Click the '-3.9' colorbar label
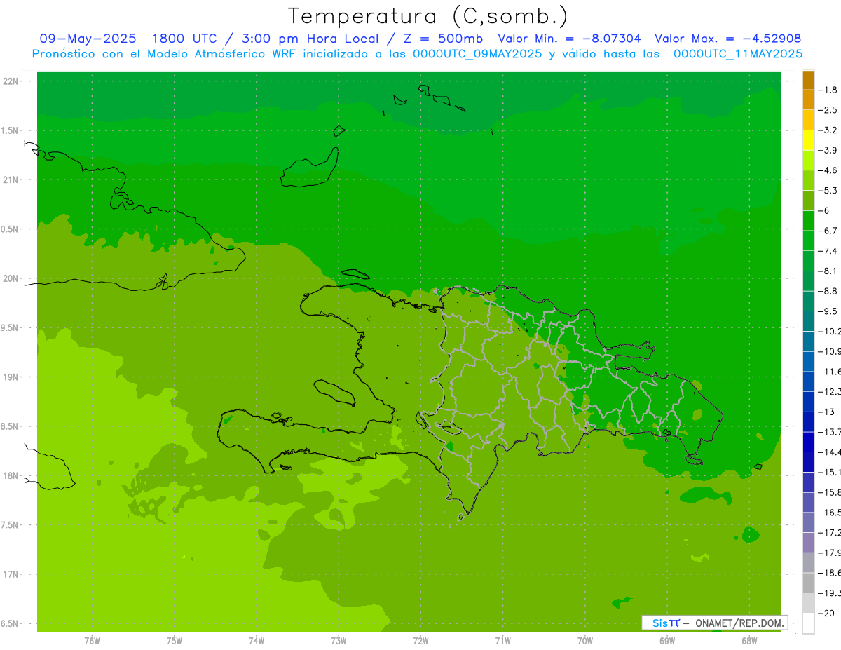Screen dimensions: 841x650 [x=828, y=150]
